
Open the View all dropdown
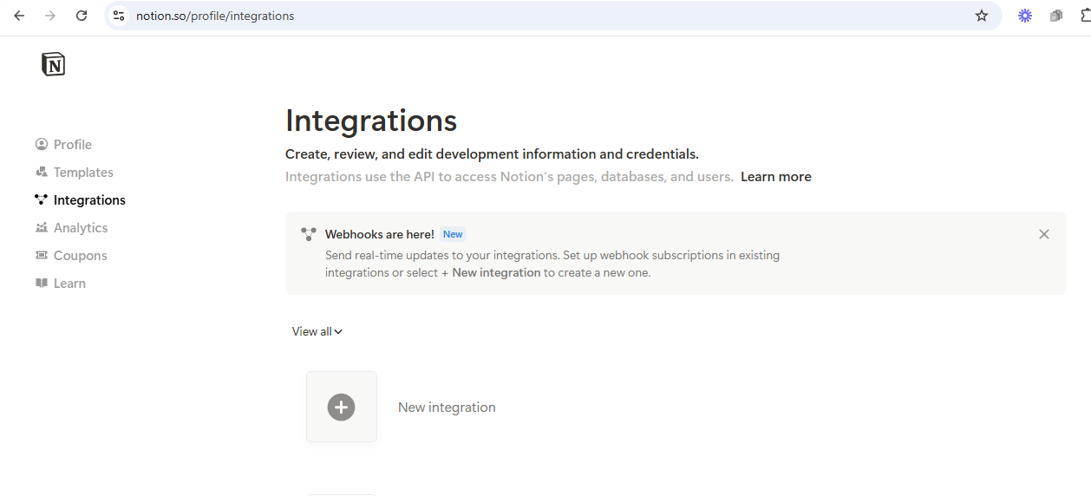pos(317,331)
